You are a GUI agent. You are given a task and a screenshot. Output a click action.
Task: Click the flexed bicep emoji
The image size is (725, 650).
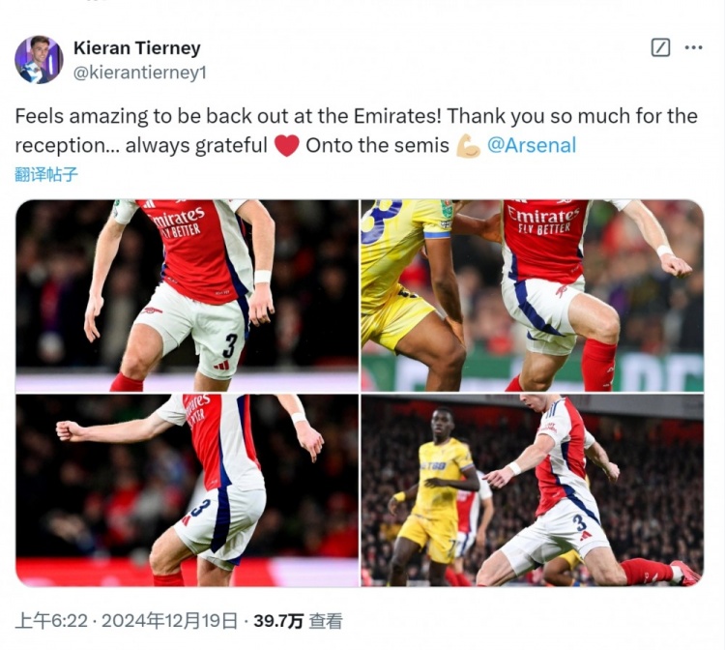(469, 146)
